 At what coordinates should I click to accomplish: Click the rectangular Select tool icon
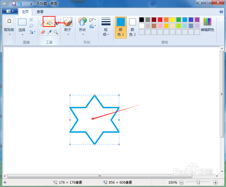(22, 22)
